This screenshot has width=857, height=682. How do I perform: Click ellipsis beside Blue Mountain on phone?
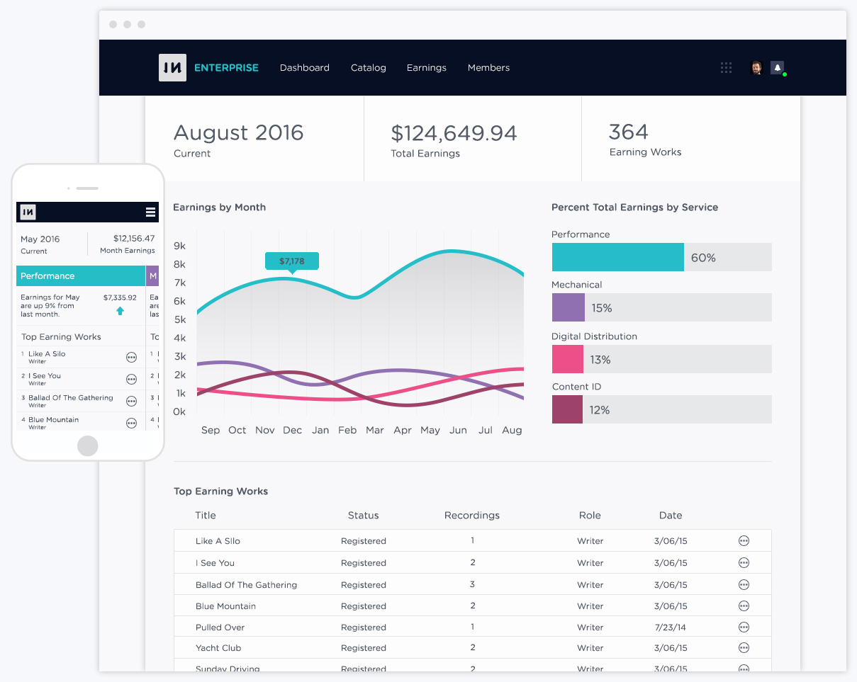[131, 424]
